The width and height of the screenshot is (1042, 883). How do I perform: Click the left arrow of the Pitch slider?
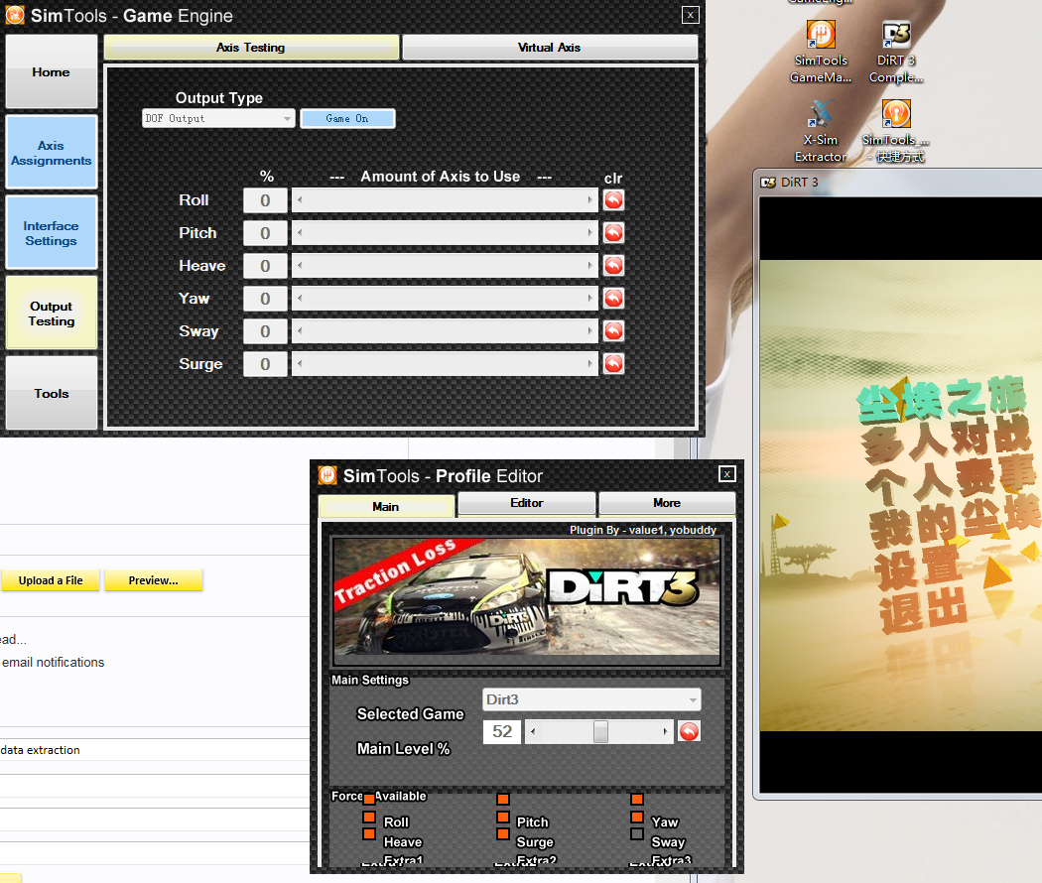coord(301,232)
